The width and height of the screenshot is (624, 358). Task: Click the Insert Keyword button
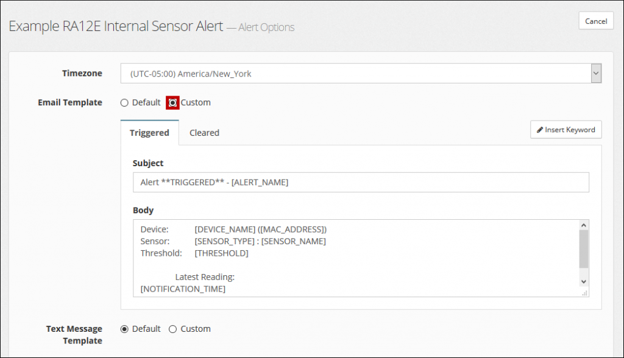[x=565, y=129]
